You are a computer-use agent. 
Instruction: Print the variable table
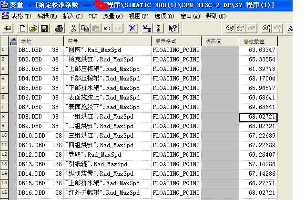click(59, 29)
